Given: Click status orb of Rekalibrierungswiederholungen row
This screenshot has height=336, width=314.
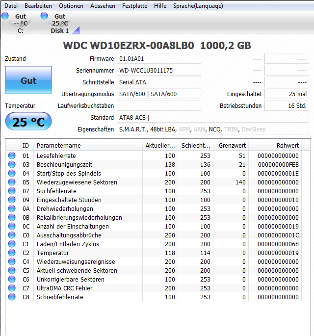Looking at the screenshot, I should [x=12, y=217].
